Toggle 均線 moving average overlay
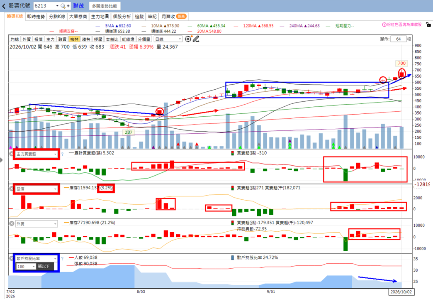The width and height of the screenshot is (433, 299). pyautogui.click(x=15, y=39)
